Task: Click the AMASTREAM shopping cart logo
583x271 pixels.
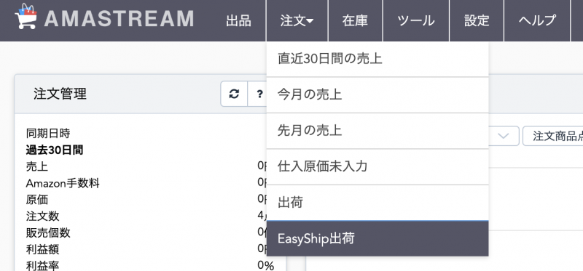Action: point(26,16)
